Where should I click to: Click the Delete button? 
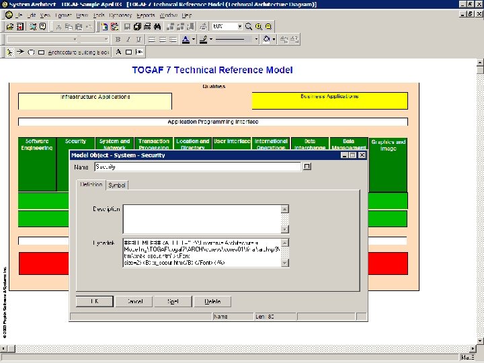[212, 301]
